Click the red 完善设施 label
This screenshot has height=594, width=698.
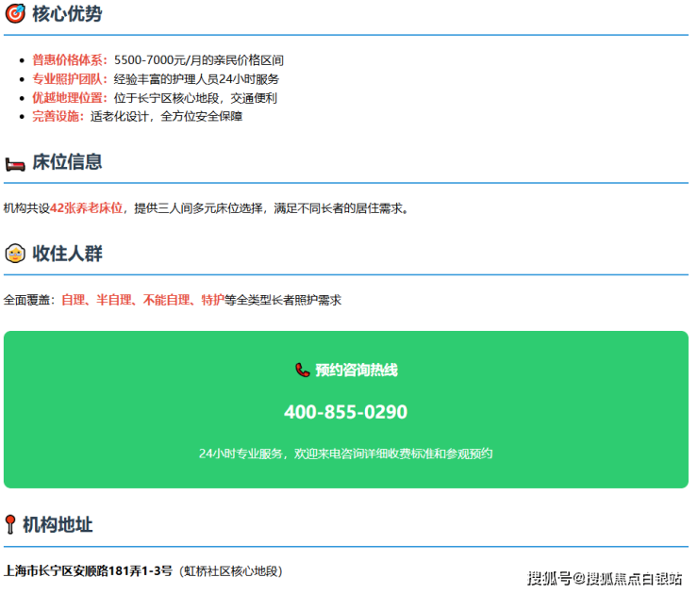(58, 117)
